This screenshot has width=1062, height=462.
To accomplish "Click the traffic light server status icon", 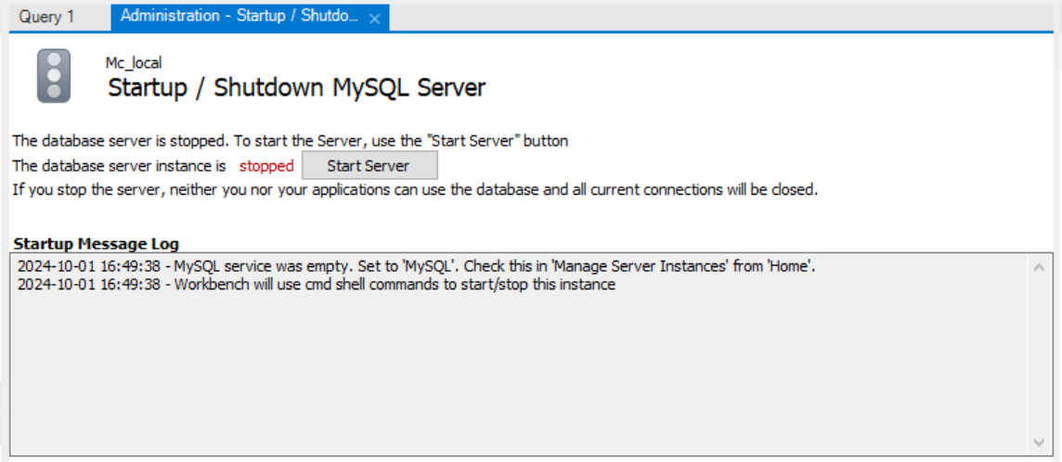I will [54, 76].
